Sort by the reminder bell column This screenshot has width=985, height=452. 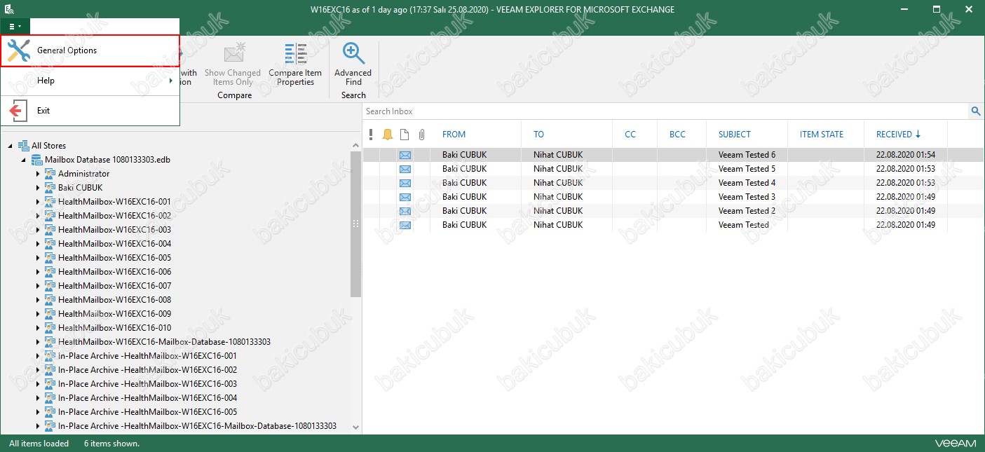pyautogui.click(x=388, y=135)
